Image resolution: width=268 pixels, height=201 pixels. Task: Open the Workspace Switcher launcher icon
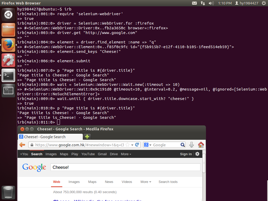point(8,90)
